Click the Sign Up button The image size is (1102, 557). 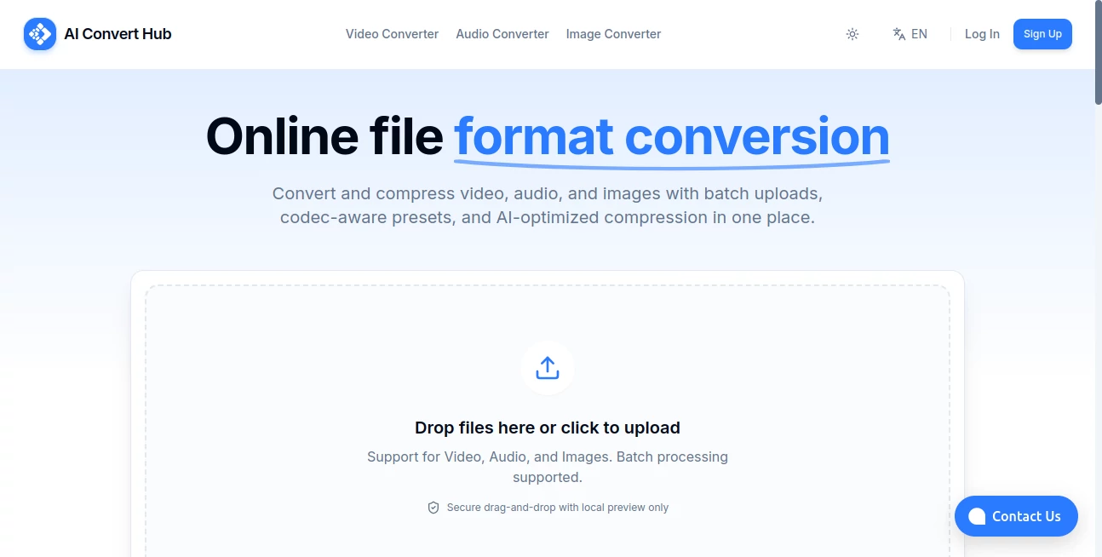[x=1042, y=34]
